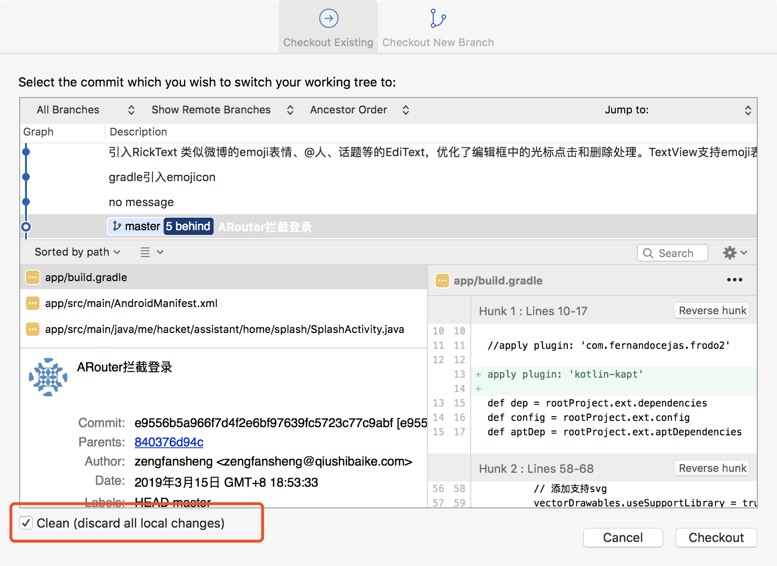Click the Search field
This screenshot has width=777, height=566.
click(x=673, y=253)
